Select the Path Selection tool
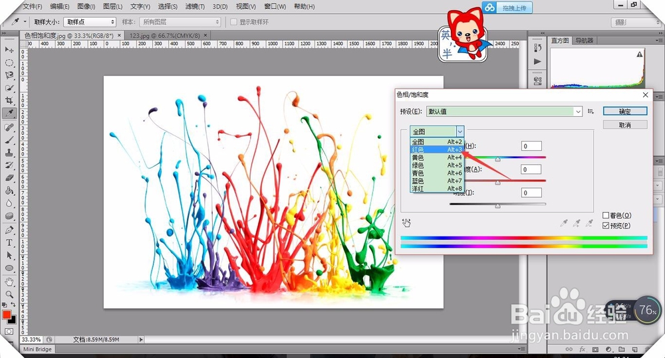This screenshot has width=665, height=358. coord(9,256)
